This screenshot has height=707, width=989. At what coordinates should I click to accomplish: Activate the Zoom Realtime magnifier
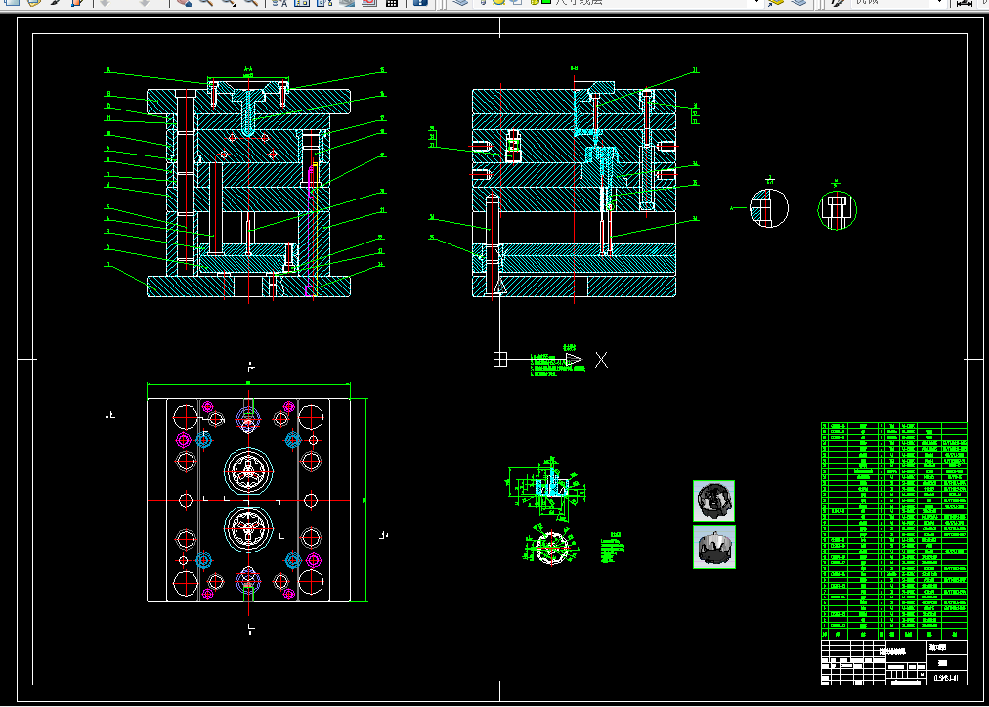click(x=205, y=3)
